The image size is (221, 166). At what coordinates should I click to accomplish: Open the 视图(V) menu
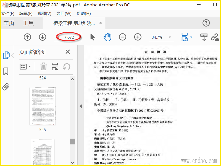coord(44,14)
